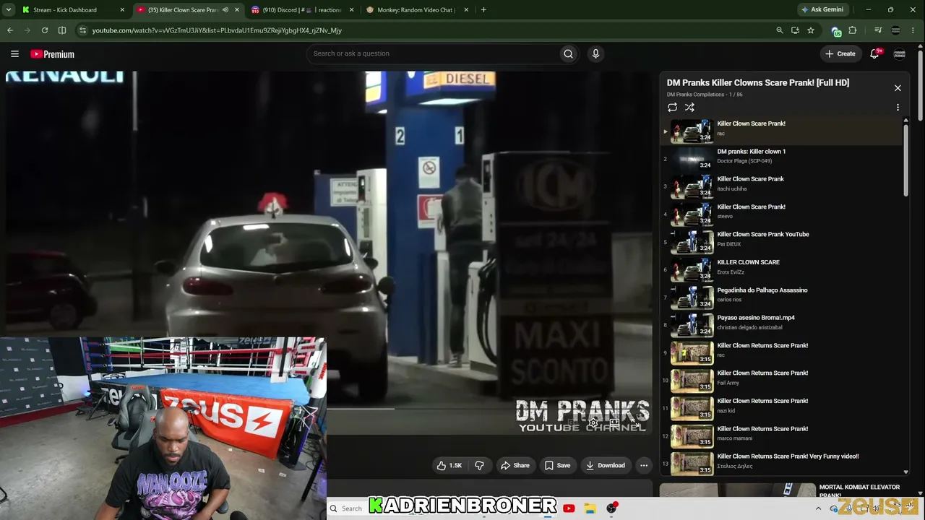Toggle loop playlist
This screenshot has height=520, width=925.
coord(672,108)
